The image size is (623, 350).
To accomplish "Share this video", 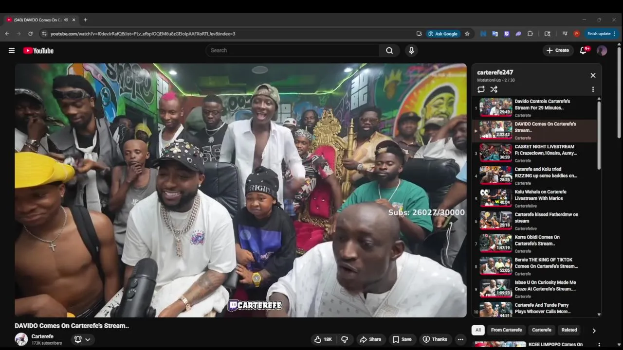I will click(370, 339).
